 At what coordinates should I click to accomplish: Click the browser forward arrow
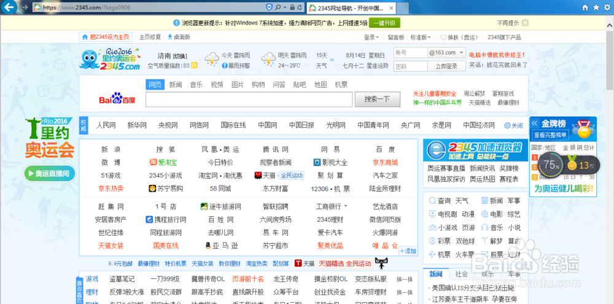click(25, 7)
